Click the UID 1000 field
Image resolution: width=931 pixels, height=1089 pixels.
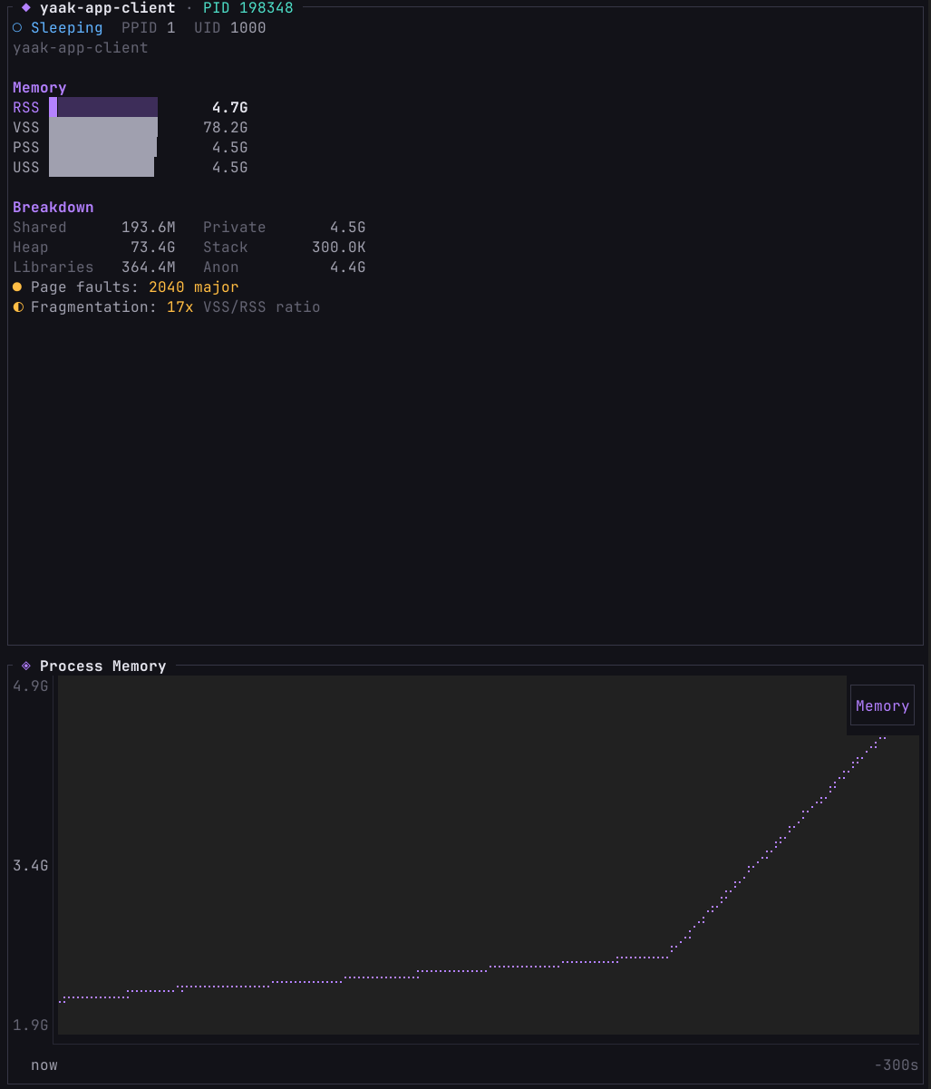click(x=230, y=28)
